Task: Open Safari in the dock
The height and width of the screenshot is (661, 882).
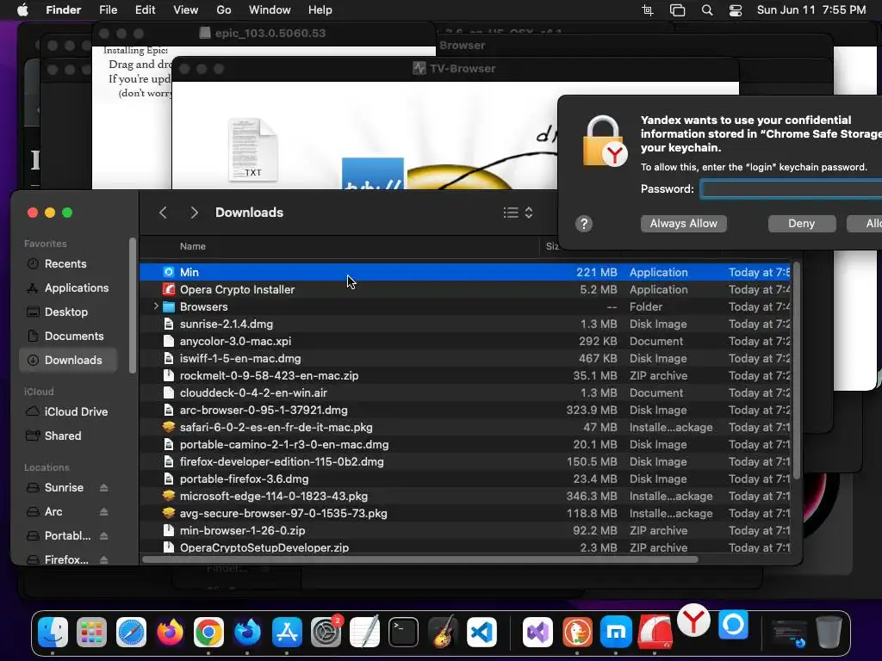Action: 131,633
